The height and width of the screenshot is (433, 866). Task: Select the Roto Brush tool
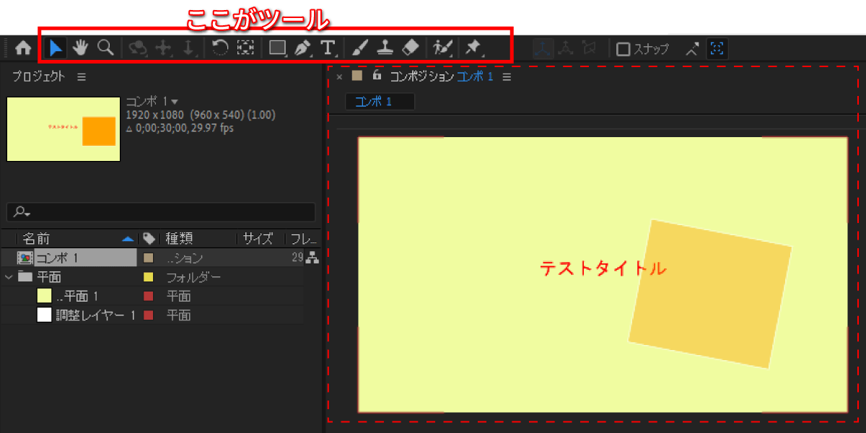click(443, 48)
